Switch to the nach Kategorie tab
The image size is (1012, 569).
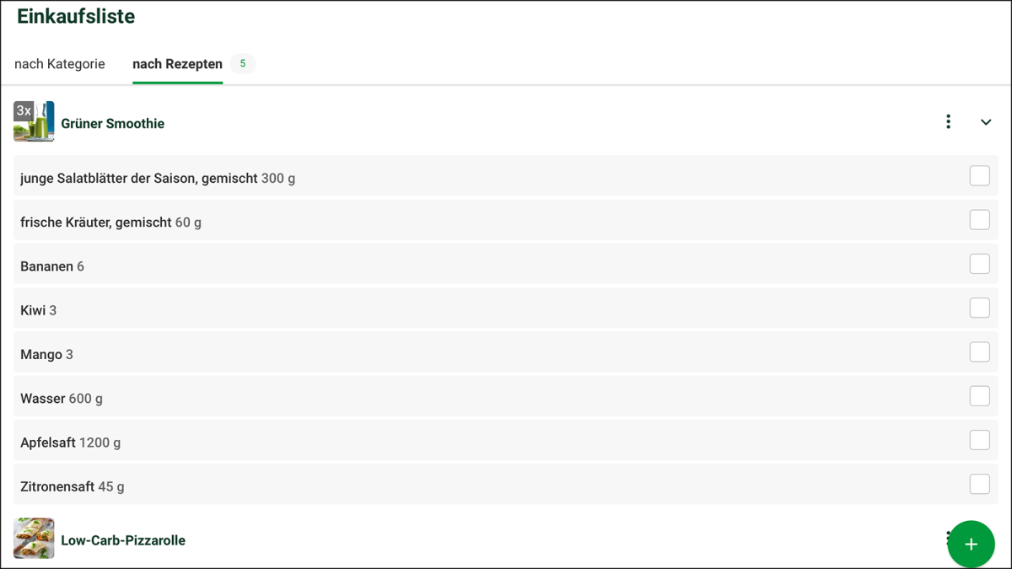pos(60,64)
